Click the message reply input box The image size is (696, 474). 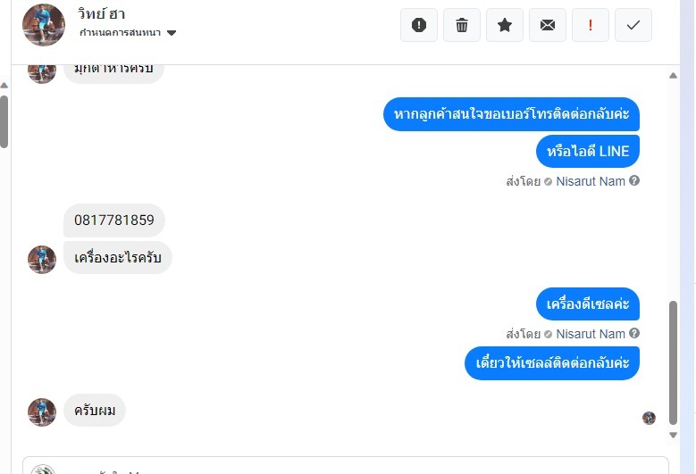346,465
